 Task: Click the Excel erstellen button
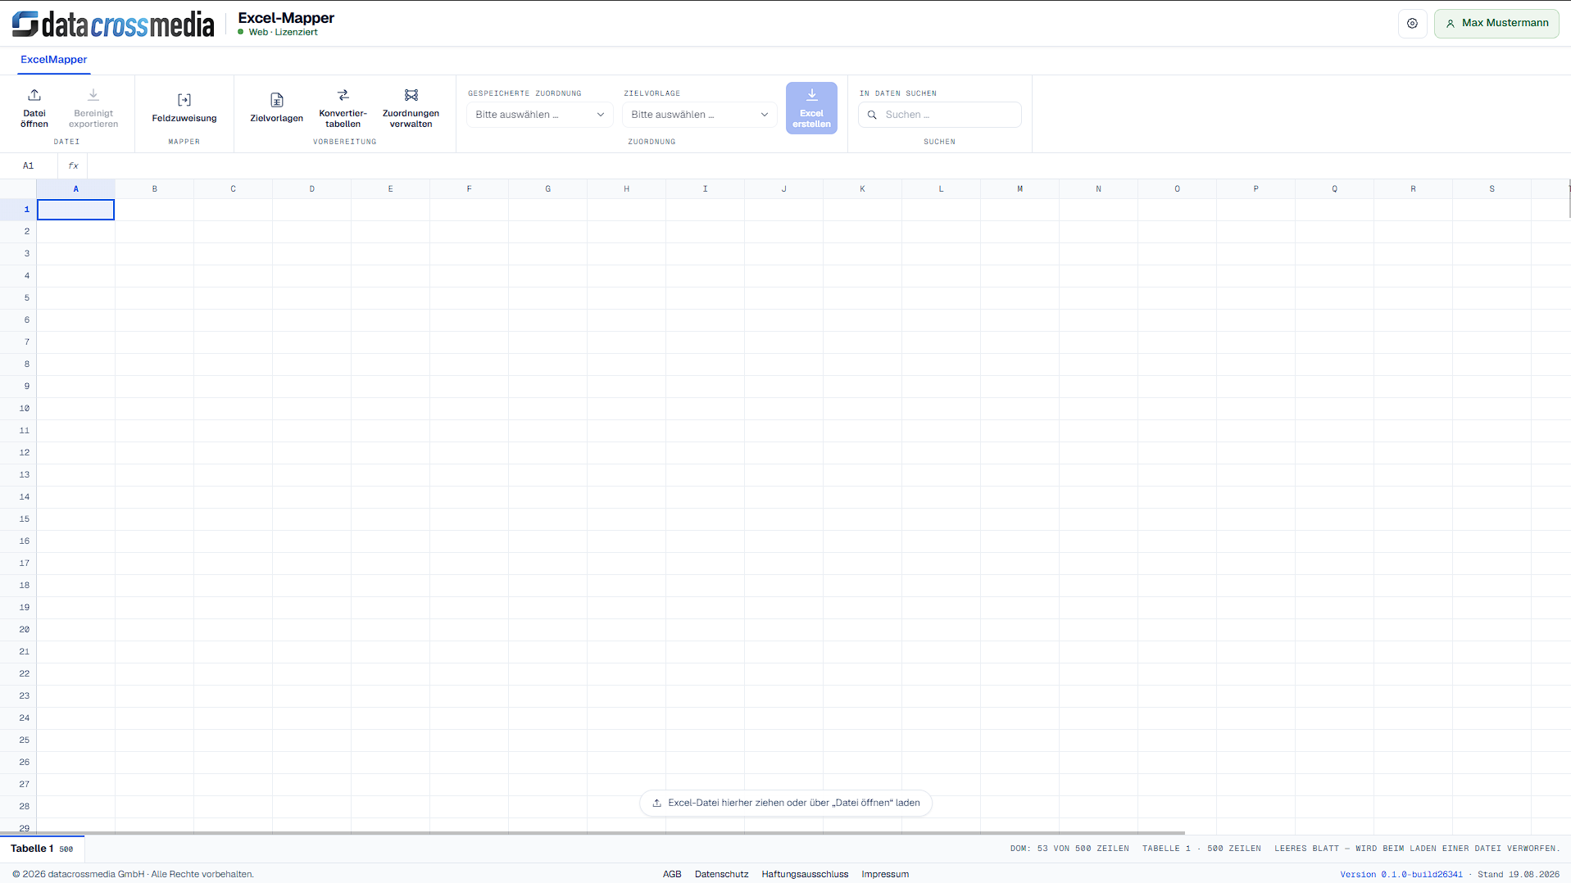pyautogui.click(x=811, y=108)
